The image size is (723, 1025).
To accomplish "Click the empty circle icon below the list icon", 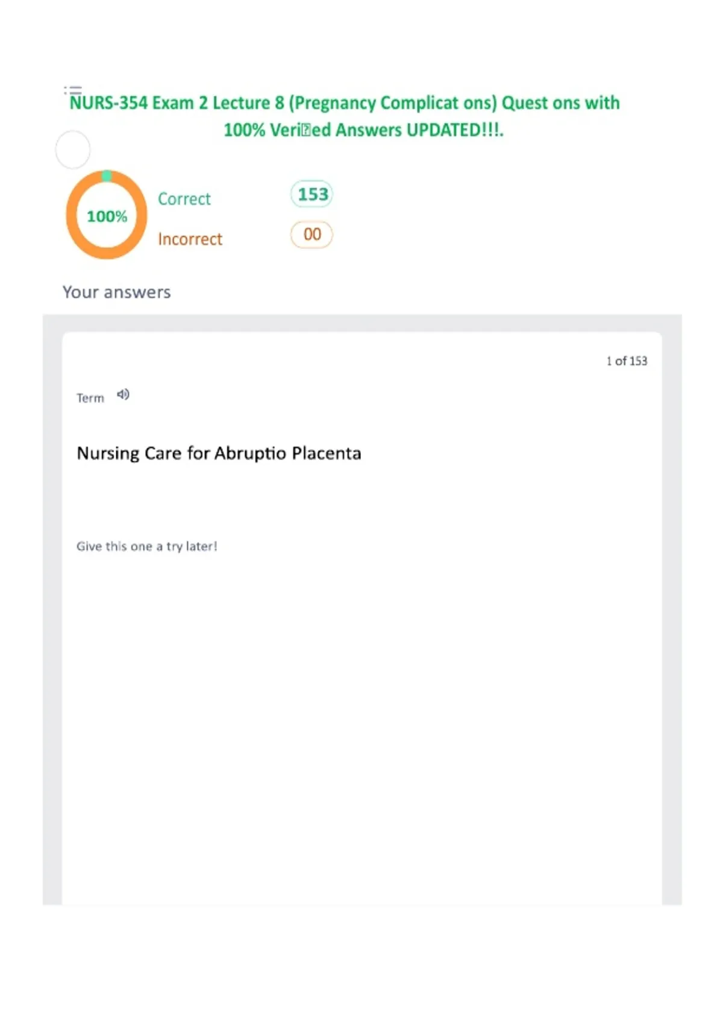I will tap(73, 150).
